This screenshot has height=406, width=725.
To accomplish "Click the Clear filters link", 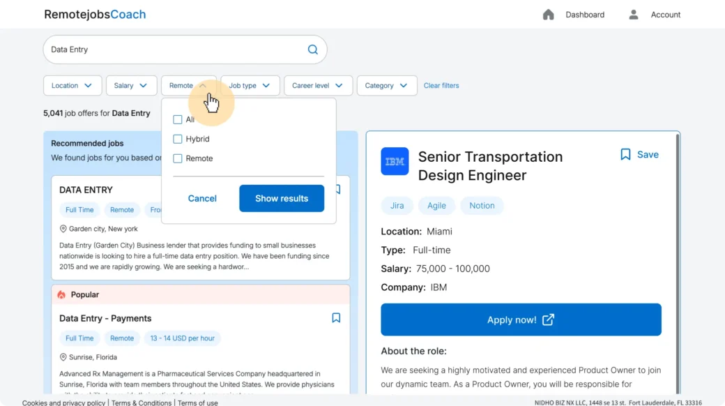I will tap(441, 86).
